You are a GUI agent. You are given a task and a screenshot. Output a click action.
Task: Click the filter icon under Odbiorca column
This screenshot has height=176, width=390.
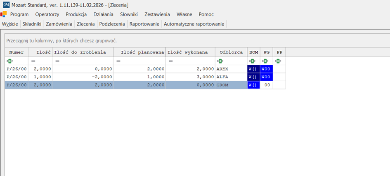(x=220, y=61)
